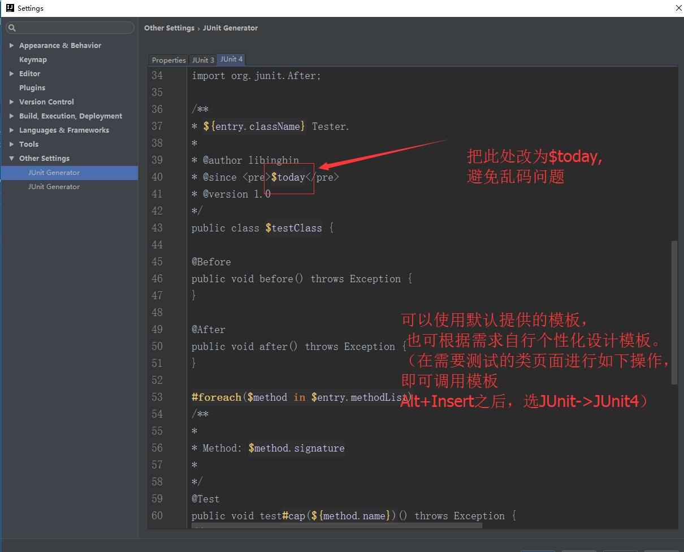The image size is (684, 552).
Task: Click JUnit Generator in the breadcrumb
Action: coord(230,28)
